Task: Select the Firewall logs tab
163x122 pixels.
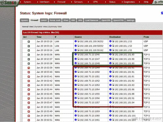Action: (35, 20)
